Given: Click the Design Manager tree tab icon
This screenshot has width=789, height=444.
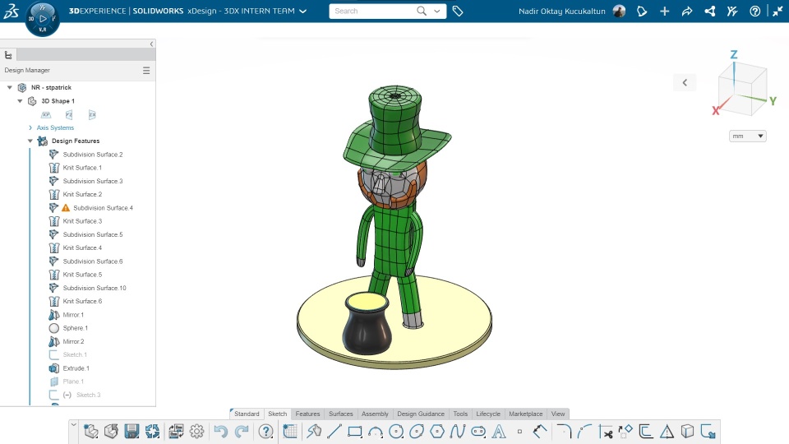Looking at the screenshot, I should [x=8, y=55].
